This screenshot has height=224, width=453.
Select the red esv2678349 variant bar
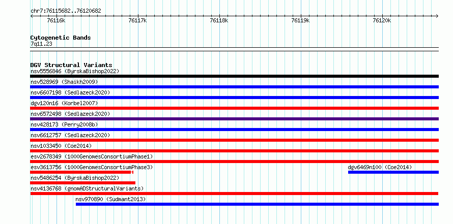pyautogui.click(x=234, y=162)
